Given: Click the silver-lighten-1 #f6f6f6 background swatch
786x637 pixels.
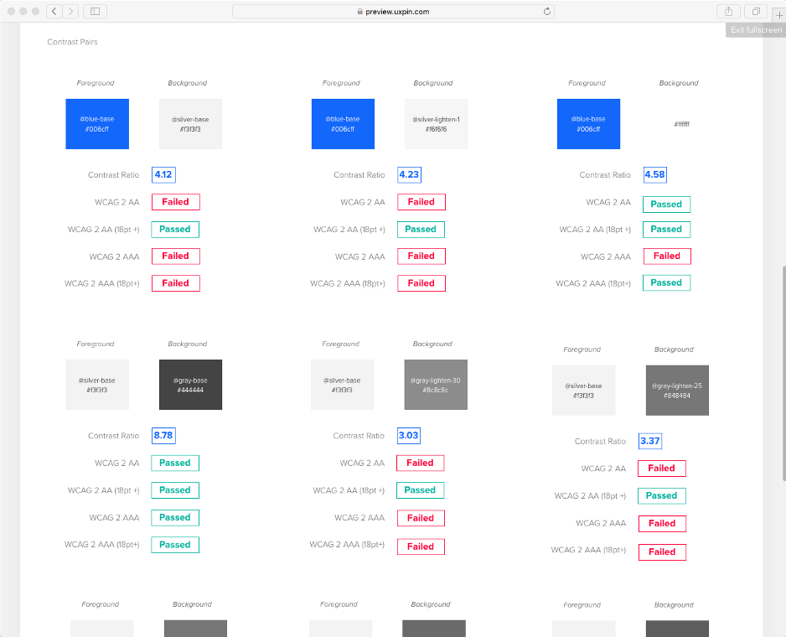Looking at the screenshot, I should pyautogui.click(x=436, y=124).
